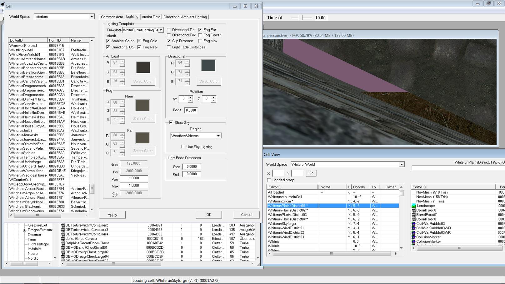Click the CivilWarRubble03 house icon

(x=414, y=224)
